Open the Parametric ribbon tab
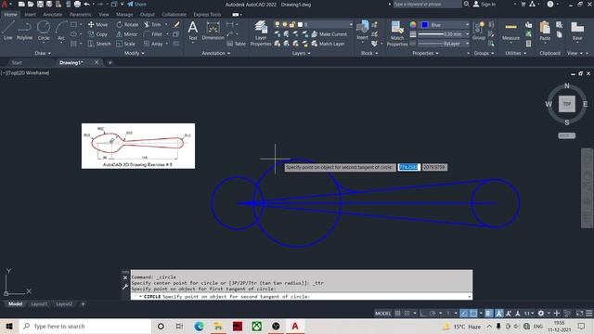594x334 pixels. coord(81,15)
